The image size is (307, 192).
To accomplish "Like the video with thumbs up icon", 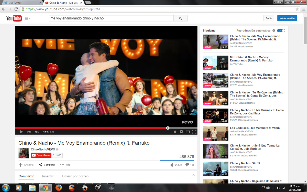I will click(x=171, y=165).
